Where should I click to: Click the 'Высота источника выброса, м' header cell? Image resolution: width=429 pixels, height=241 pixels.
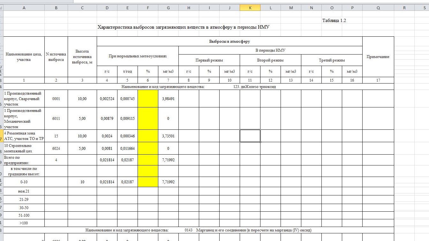pos(82,57)
